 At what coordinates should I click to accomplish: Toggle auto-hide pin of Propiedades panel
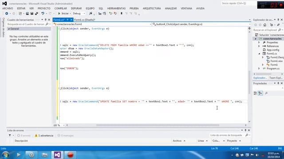(x=278, y=83)
